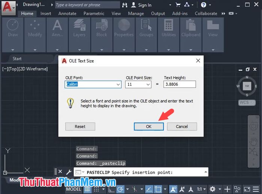
Task: Open the Autodesk App Store cart icon
Action: [x=178, y=5]
